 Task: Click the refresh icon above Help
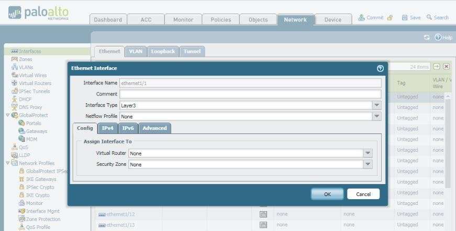pyautogui.click(x=427, y=38)
